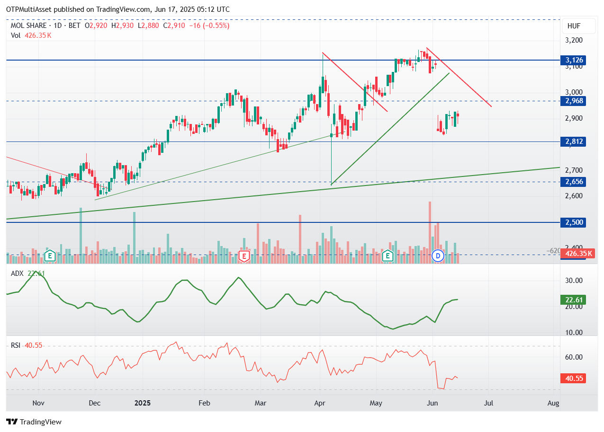
Task: Click the blue dividend D marker in June
Action: [x=438, y=256]
